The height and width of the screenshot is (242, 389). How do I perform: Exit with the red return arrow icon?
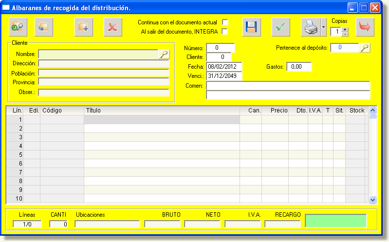coord(365,27)
